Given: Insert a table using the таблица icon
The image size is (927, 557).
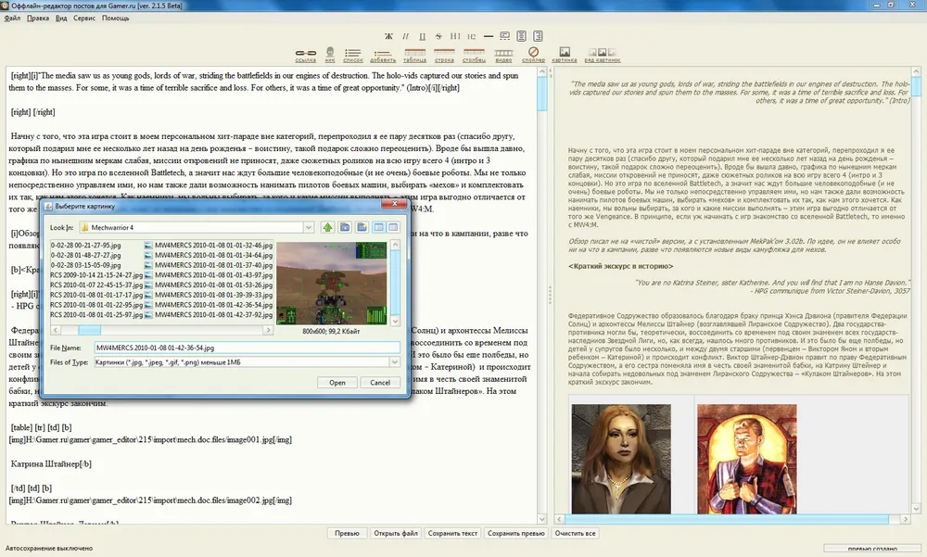Looking at the screenshot, I should pos(414,52).
